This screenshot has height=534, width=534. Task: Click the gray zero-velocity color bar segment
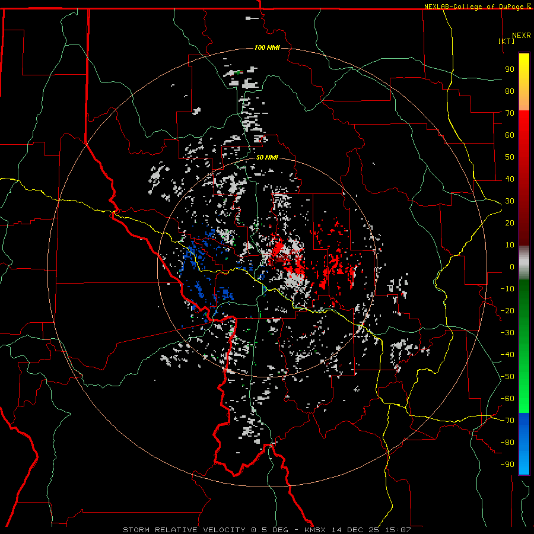524,263
